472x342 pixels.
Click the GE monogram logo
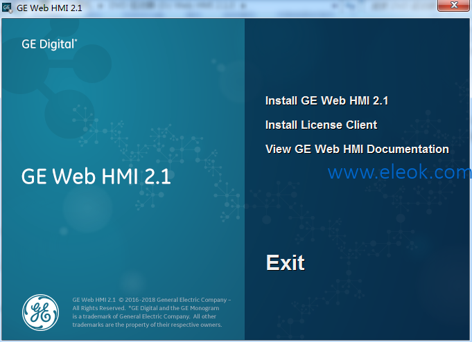(x=41, y=312)
